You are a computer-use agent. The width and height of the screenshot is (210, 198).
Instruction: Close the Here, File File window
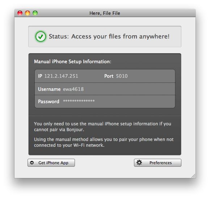tap(20, 13)
